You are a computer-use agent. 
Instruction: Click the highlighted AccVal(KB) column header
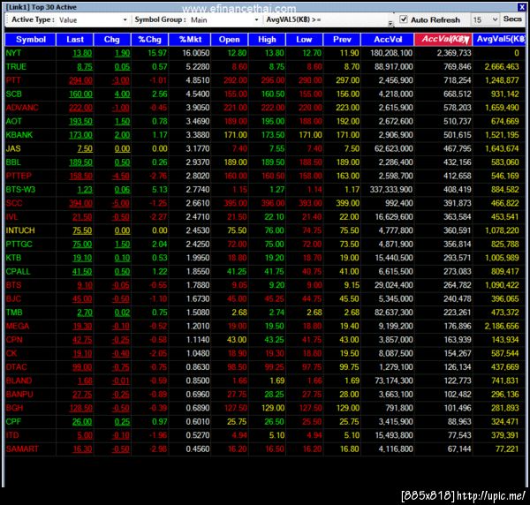[x=443, y=40]
